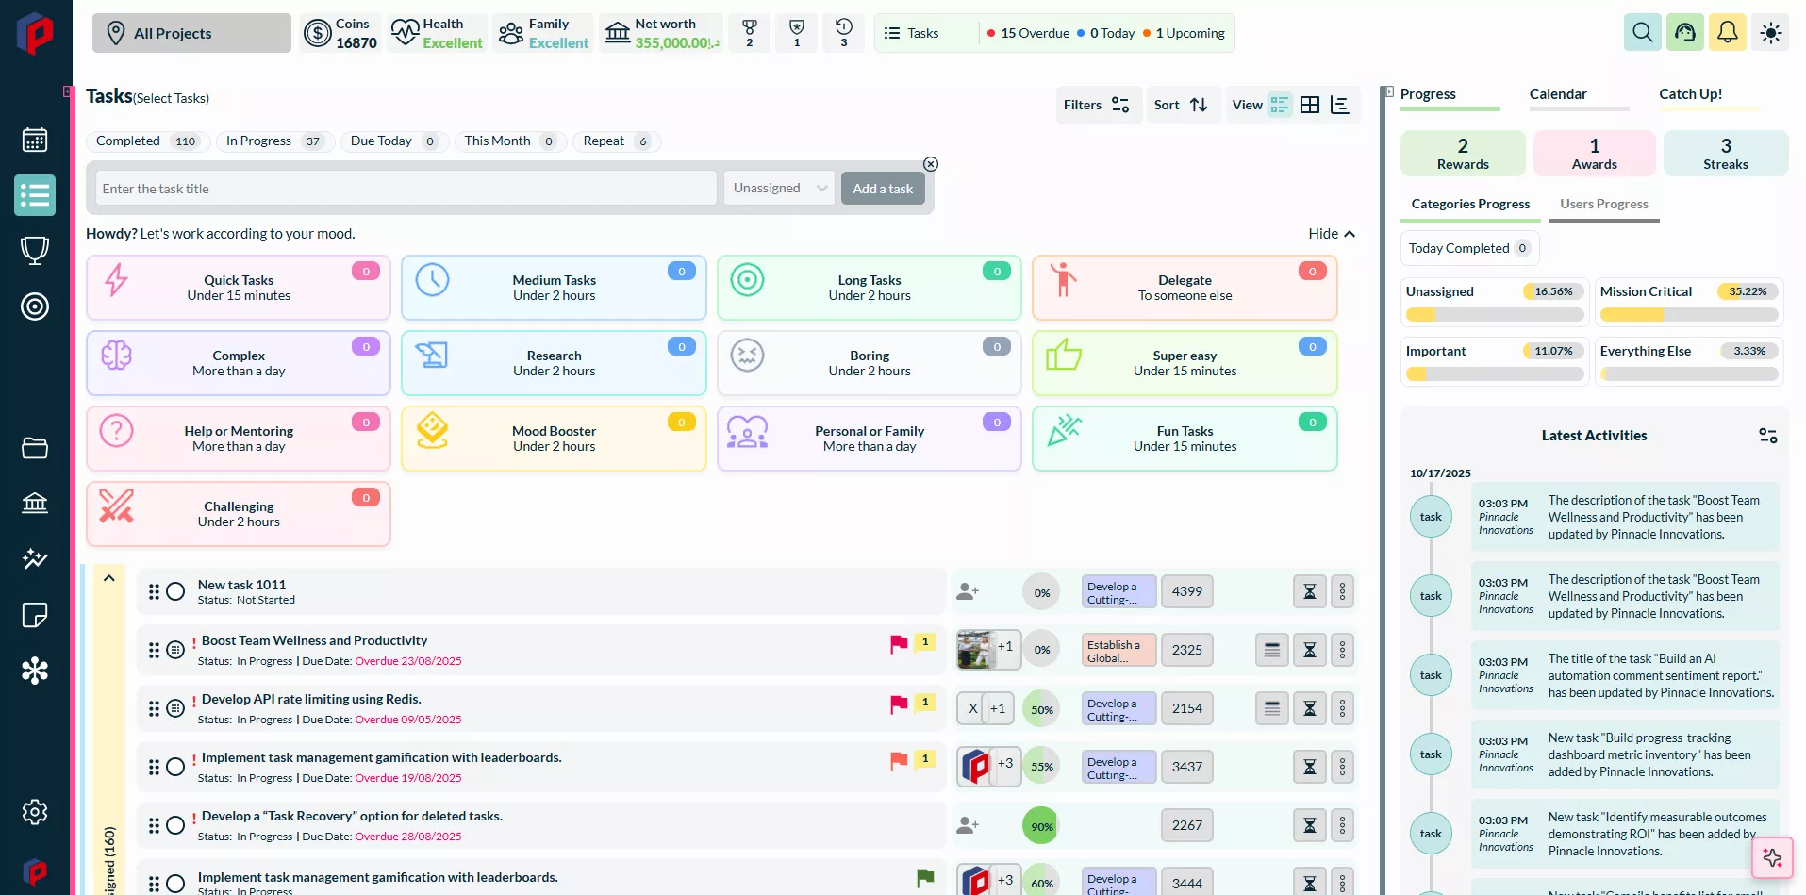Select the list view icon
Image resolution: width=1806 pixels, height=895 pixels.
tap(1280, 105)
